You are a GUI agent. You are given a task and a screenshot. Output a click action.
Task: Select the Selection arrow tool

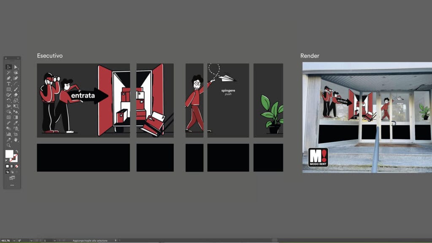tap(8, 67)
